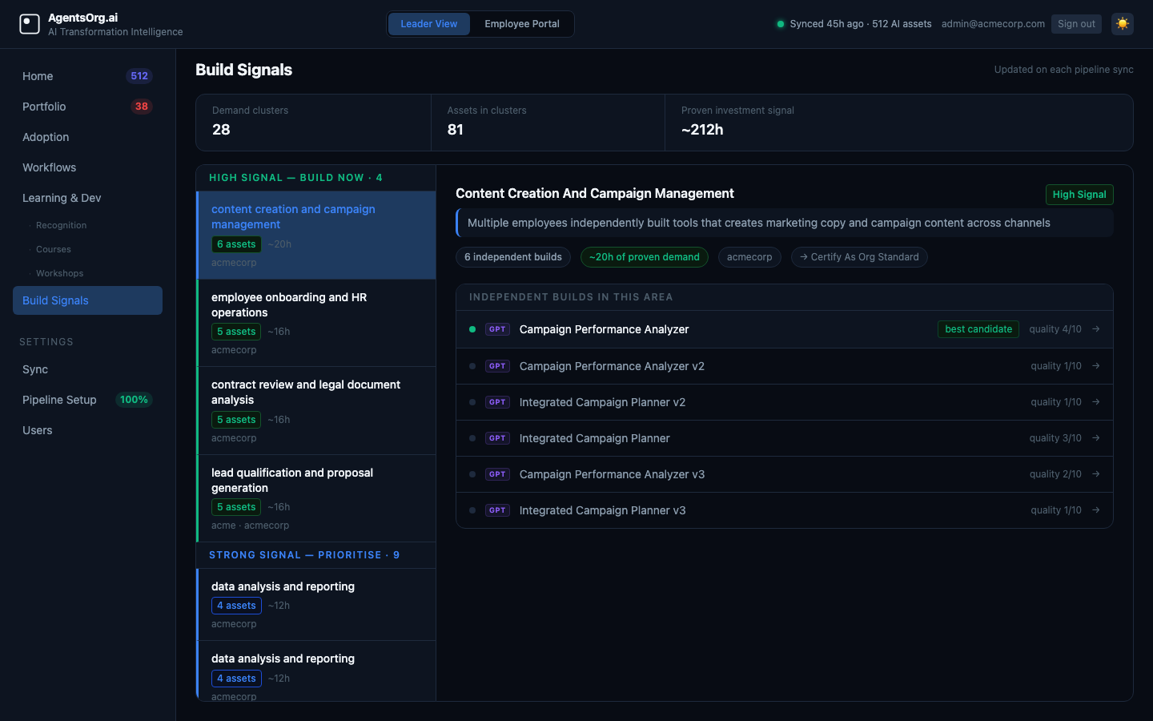Toggle light mode using the sun icon

(1123, 24)
